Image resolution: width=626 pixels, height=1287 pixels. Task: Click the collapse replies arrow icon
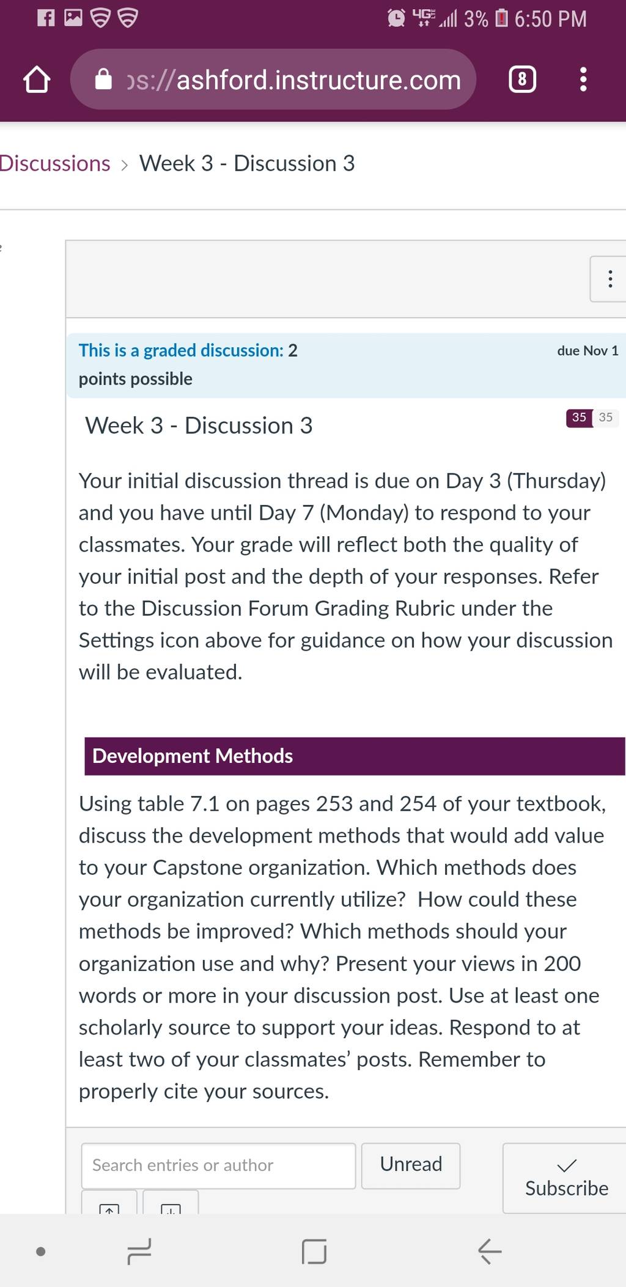pyautogui.click(x=109, y=1204)
